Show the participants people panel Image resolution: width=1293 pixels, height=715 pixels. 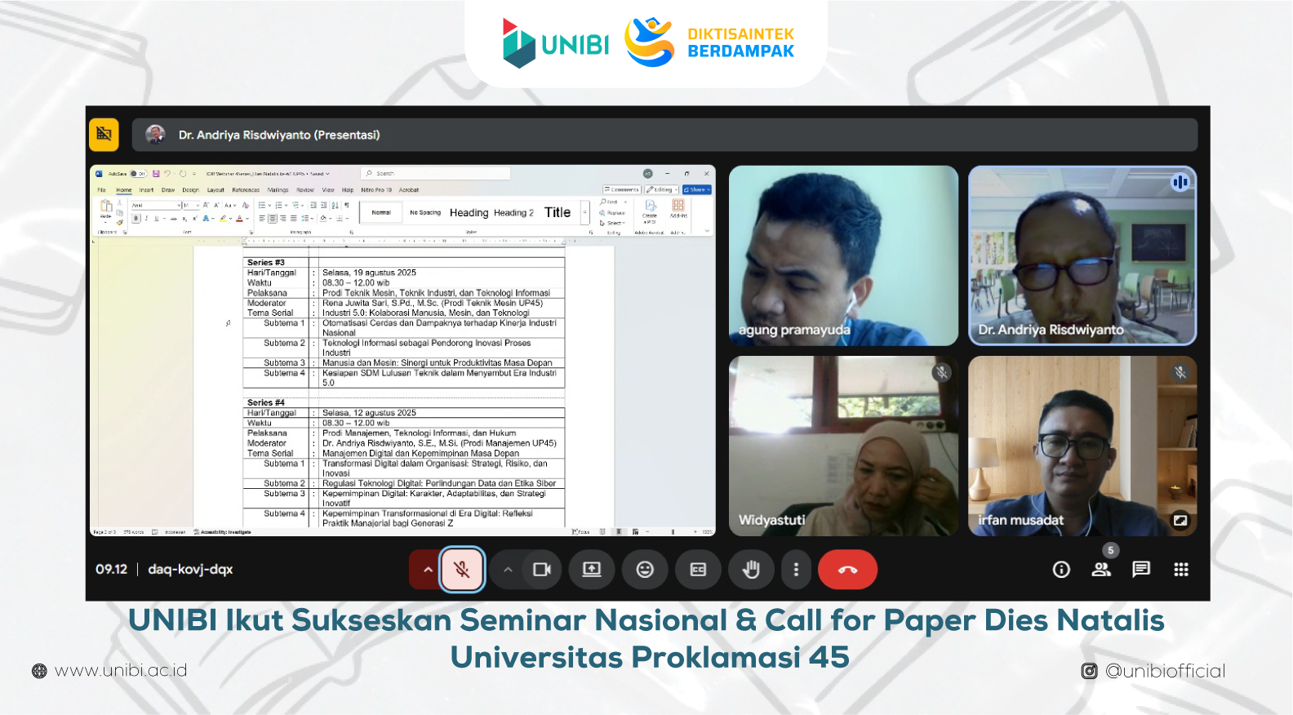1101,570
